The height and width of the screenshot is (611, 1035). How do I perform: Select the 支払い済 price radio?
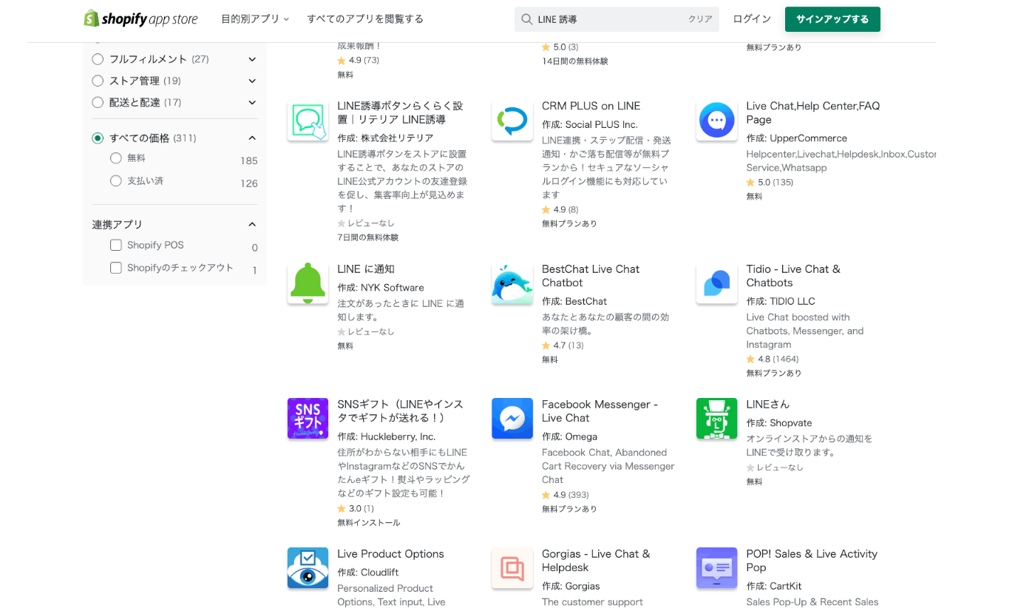coord(115,180)
